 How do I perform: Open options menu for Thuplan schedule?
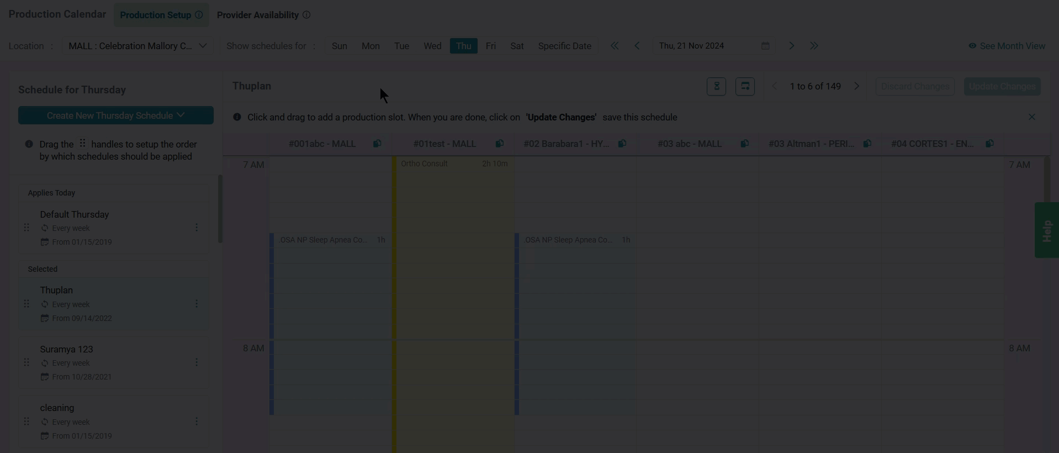197,304
